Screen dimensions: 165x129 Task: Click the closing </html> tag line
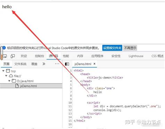click(x=79, y=121)
